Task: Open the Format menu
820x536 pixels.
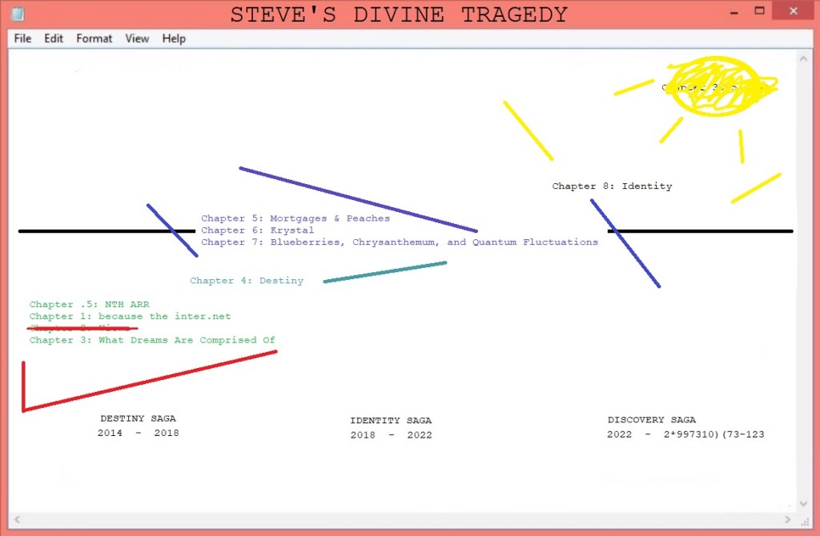Action: 94,38
